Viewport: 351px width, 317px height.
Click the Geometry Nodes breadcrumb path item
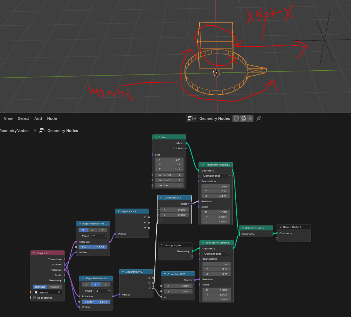click(x=59, y=131)
